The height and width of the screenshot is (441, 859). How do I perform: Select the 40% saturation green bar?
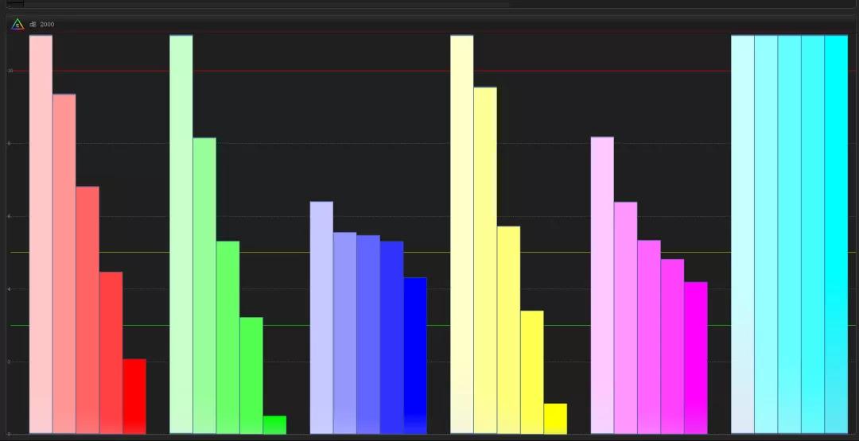(x=204, y=285)
